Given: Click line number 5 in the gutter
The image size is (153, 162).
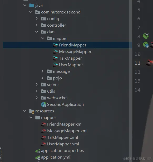Looking at the screenshot, I should [x=139, y=10].
